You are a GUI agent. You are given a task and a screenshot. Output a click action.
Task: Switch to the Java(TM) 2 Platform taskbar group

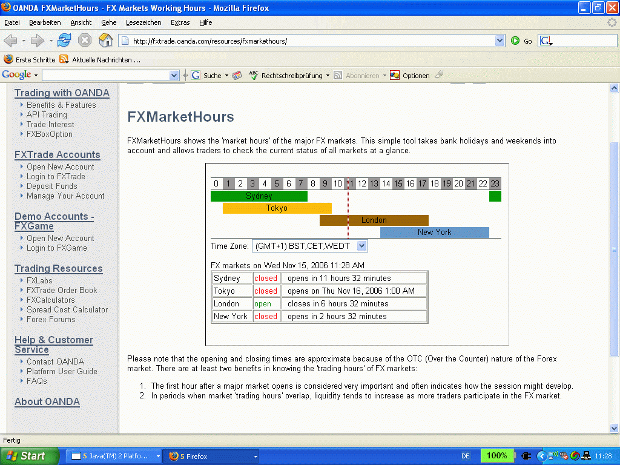click(114, 457)
